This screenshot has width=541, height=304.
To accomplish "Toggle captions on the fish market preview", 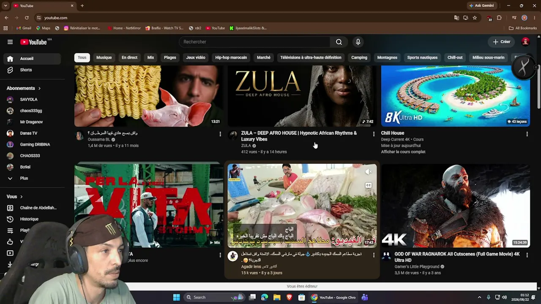I will [x=369, y=185].
